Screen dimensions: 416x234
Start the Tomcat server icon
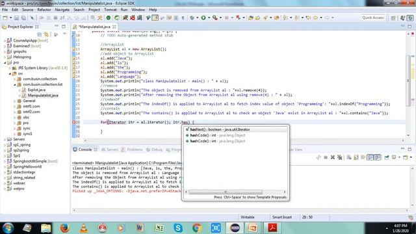pyautogui.click(x=125, y=18)
